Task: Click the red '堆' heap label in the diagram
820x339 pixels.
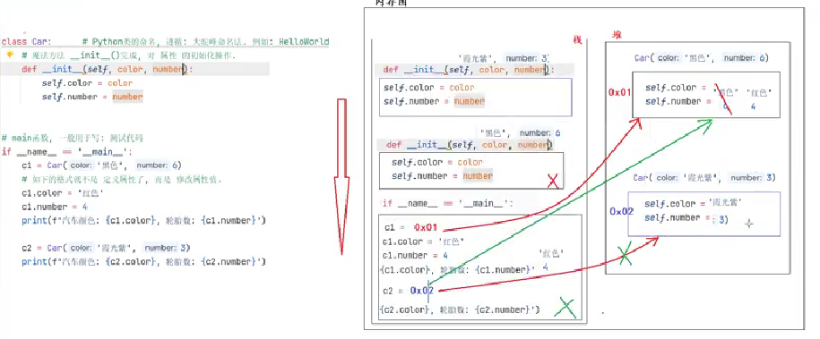Action: tap(617, 35)
